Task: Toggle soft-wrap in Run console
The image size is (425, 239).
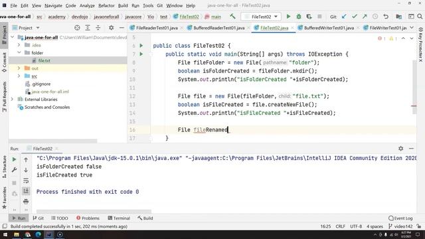Action: (26, 181)
